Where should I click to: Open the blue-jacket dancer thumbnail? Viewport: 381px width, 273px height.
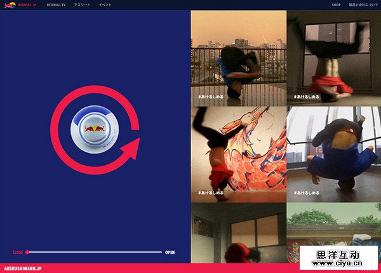tap(334, 154)
